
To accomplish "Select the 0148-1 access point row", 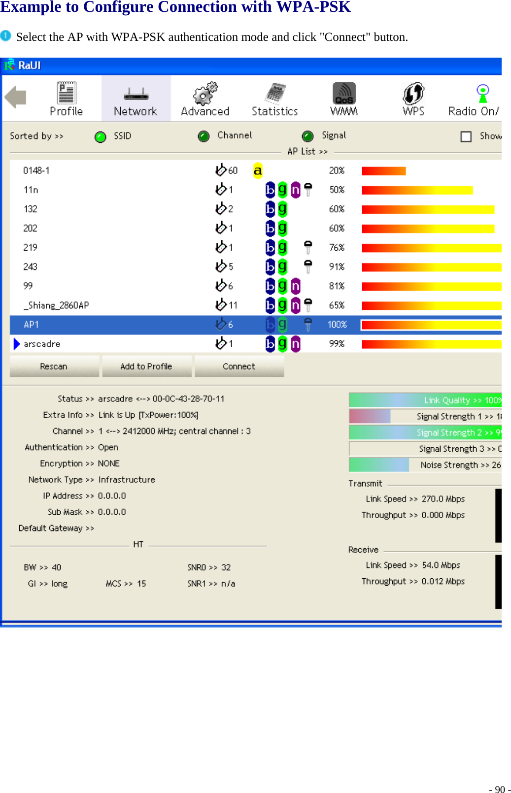I will (x=256, y=170).
